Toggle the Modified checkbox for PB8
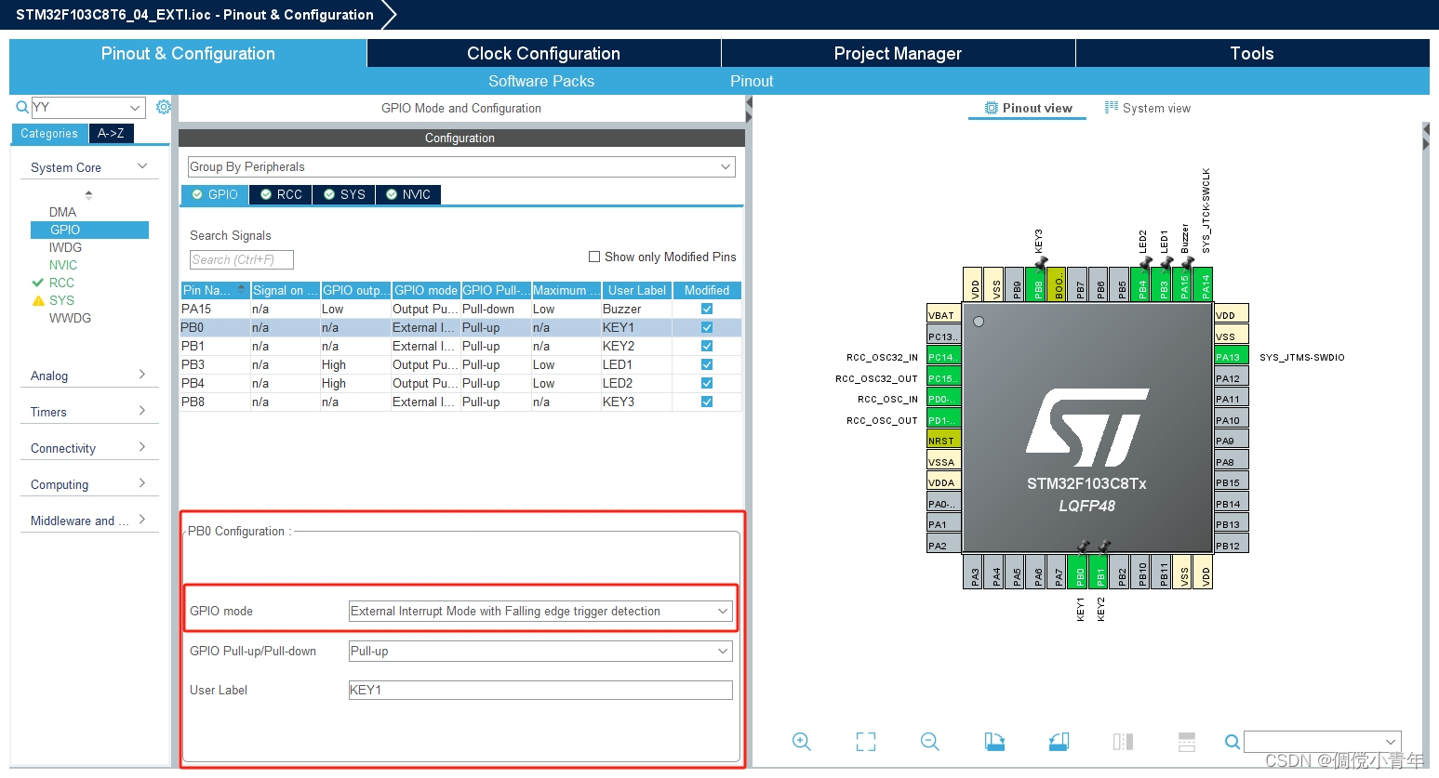The height and width of the screenshot is (778, 1439). tap(706, 402)
